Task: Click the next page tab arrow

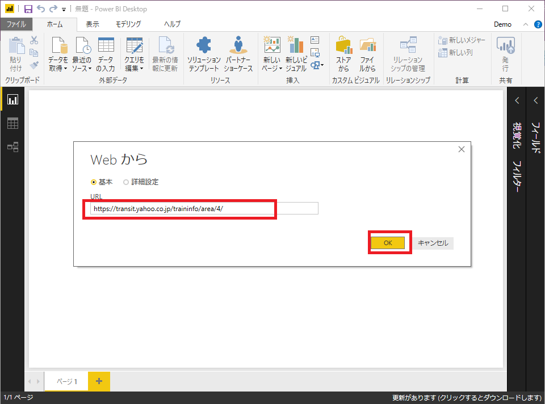Action: pyautogui.click(x=38, y=381)
